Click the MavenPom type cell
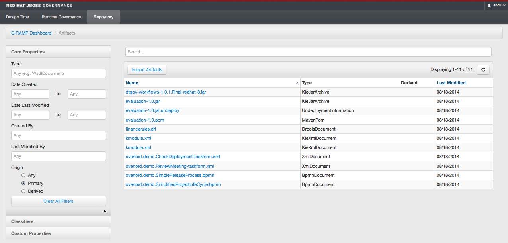 coord(313,120)
